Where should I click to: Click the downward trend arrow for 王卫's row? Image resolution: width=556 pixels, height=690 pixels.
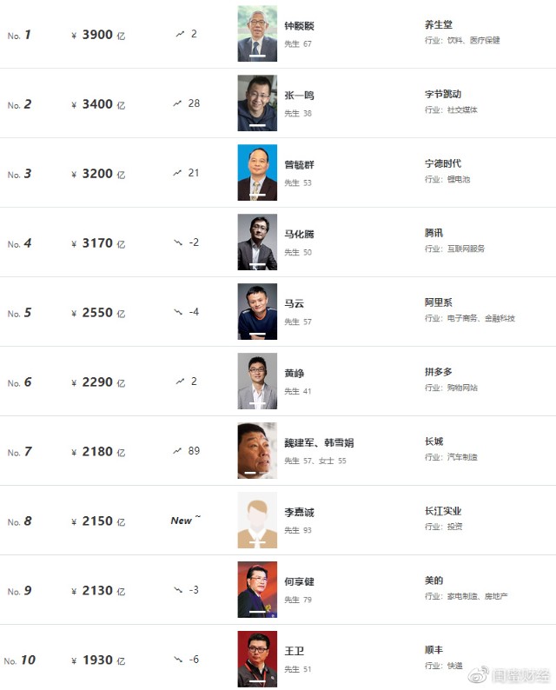coord(178,660)
